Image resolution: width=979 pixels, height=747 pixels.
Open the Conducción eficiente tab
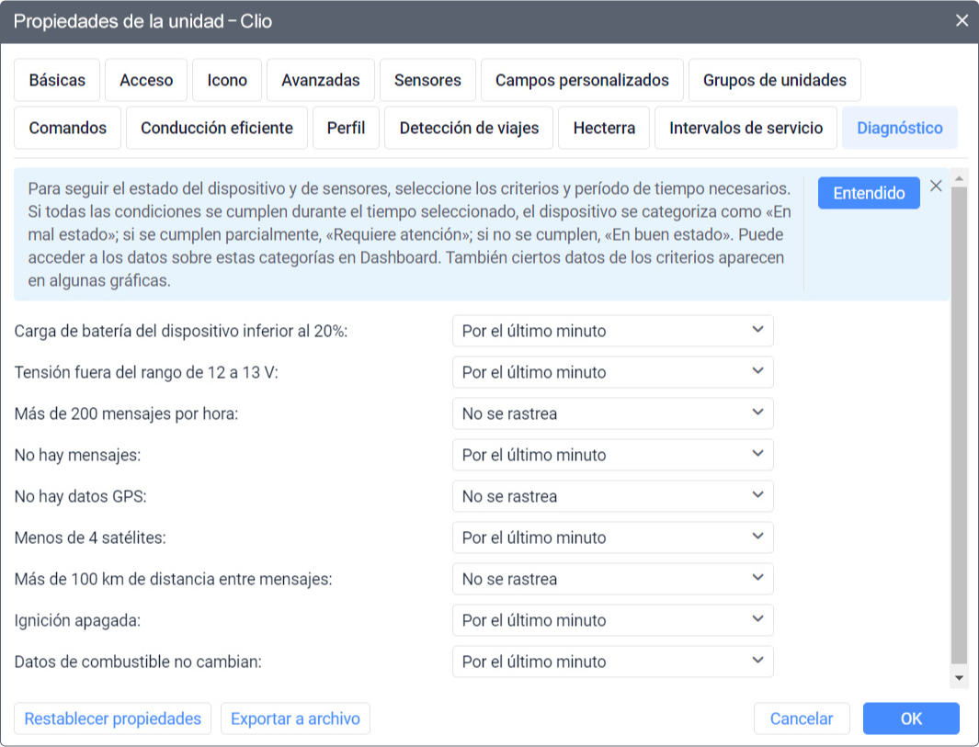pos(216,128)
